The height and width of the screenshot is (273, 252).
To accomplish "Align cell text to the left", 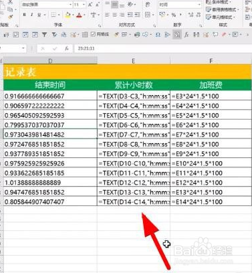I will pos(107,15).
